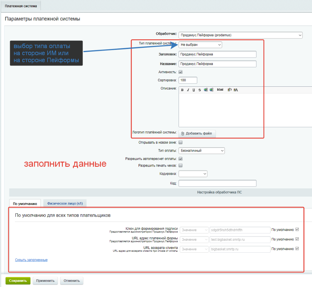Click the insert link globe icon
The image size is (312, 287).
(206, 90)
